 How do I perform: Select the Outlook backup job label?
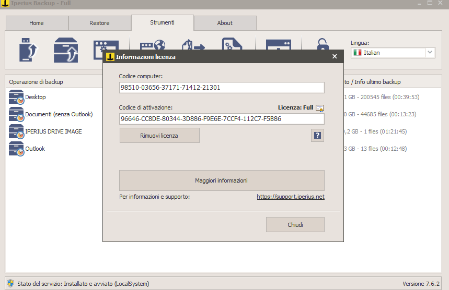(x=35, y=149)
